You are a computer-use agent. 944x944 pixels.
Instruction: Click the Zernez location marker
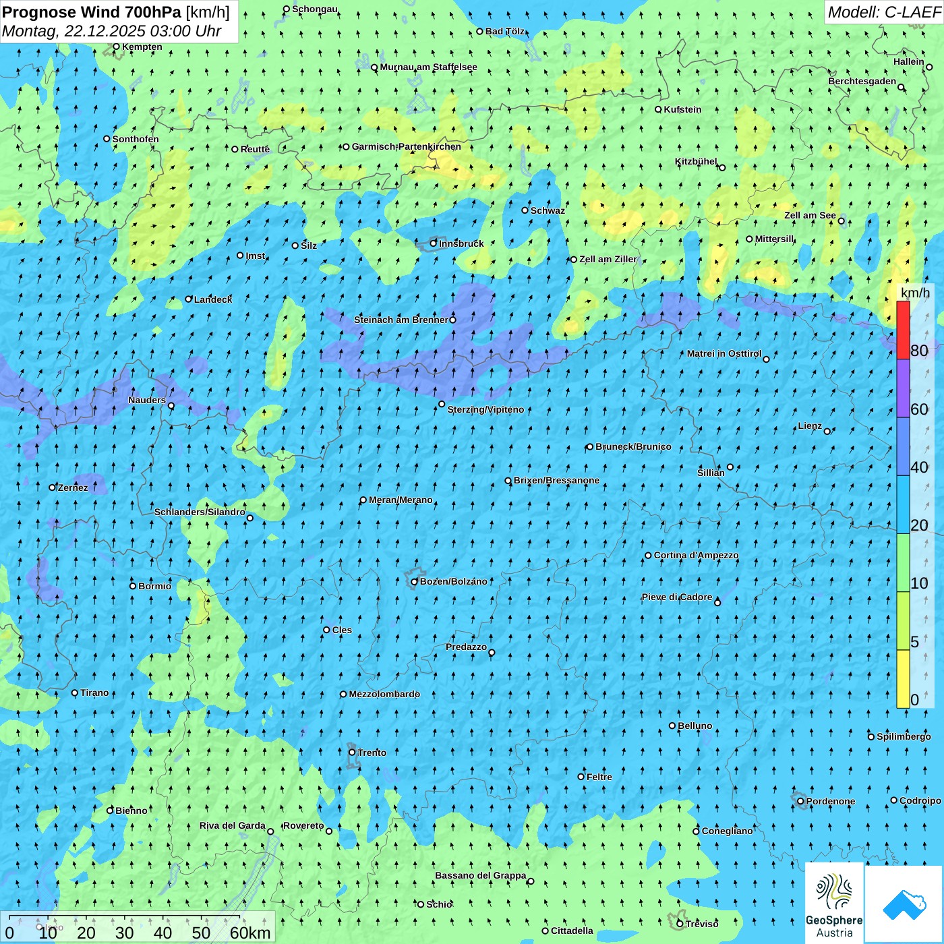click(52, 488)
